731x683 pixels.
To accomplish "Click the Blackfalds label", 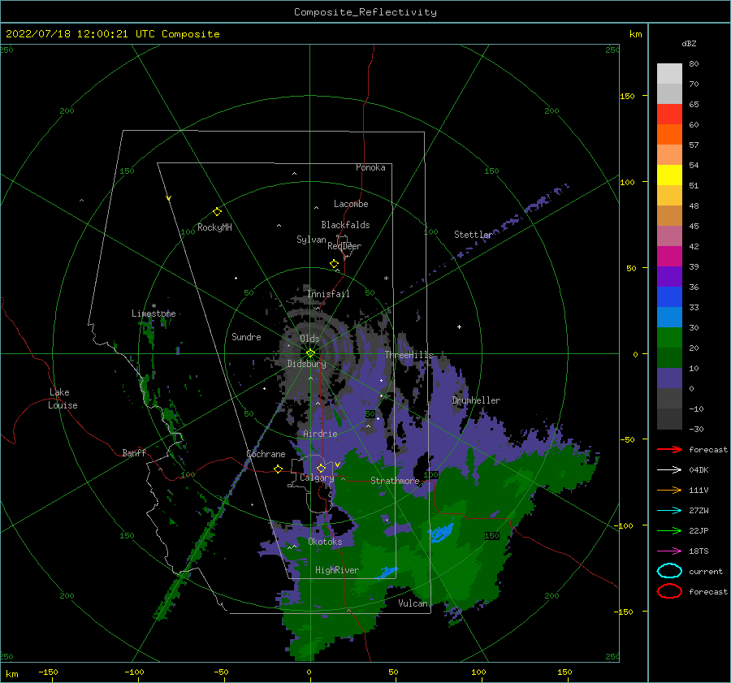I will click(x=345, y=225).
